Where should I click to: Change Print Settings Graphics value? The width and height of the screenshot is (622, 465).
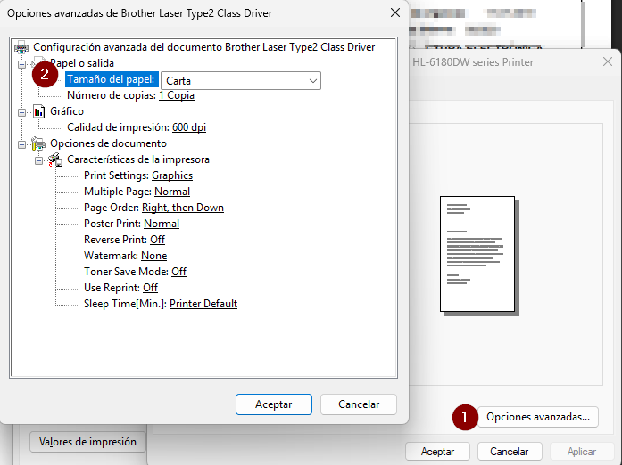coord(172,175)
